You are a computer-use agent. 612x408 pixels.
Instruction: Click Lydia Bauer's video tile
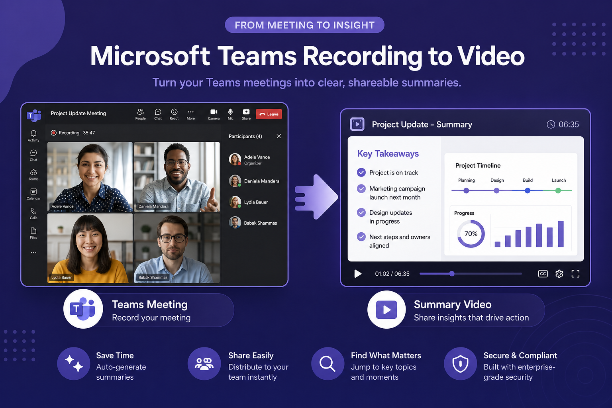(90, 248)
